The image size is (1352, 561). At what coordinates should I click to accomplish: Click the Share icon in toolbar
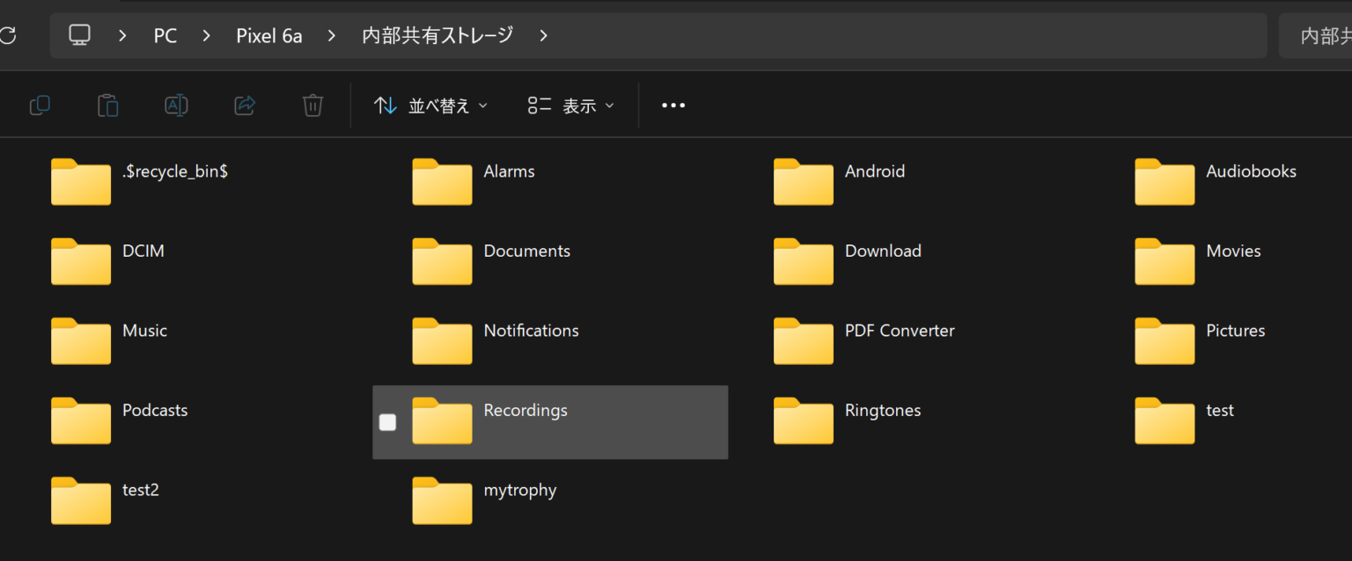[245, 106]
